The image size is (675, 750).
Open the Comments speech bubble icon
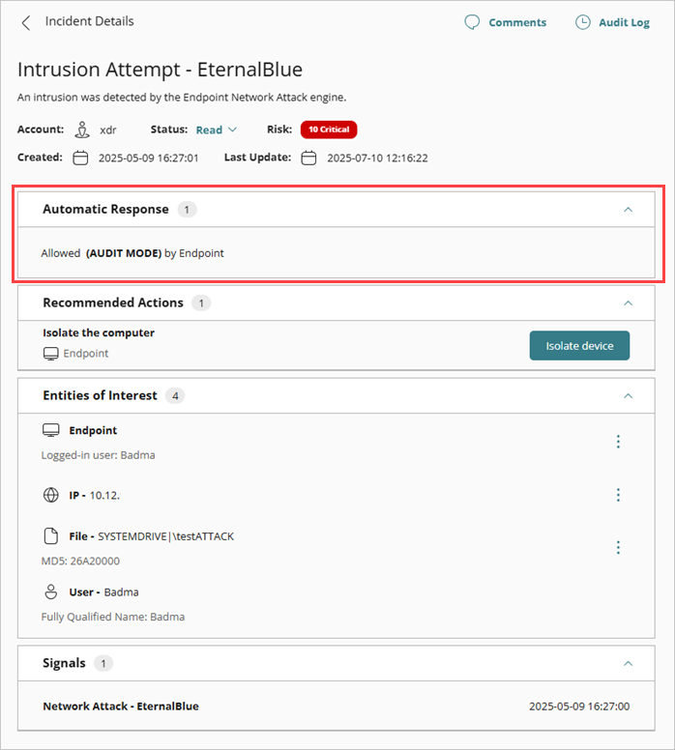[x=472, y=22]
